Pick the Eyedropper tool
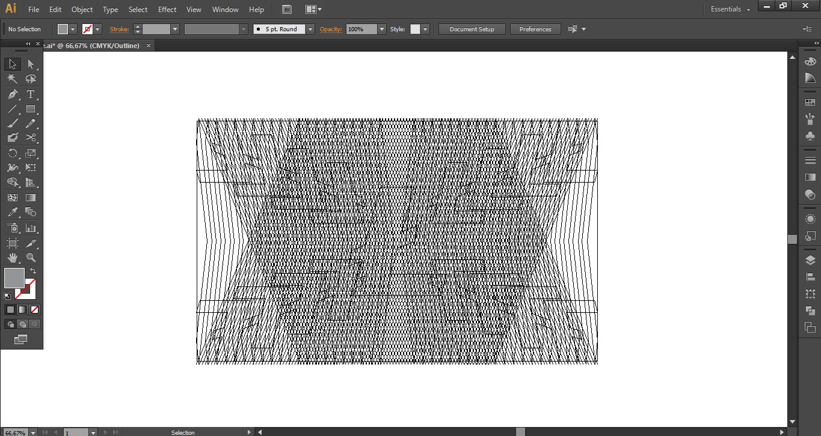The height and width of the screenshot is (436, 821). click(13, 213)
